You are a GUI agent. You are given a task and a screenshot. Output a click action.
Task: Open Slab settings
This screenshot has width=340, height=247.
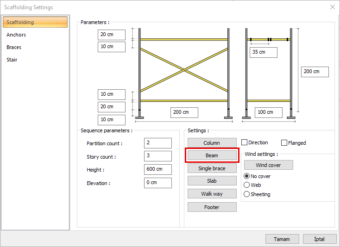coord(212,181)
